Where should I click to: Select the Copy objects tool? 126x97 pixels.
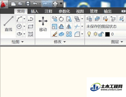[54, 19]
